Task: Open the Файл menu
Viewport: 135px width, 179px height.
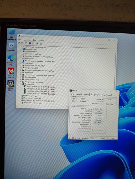Action: click(20, 40)
